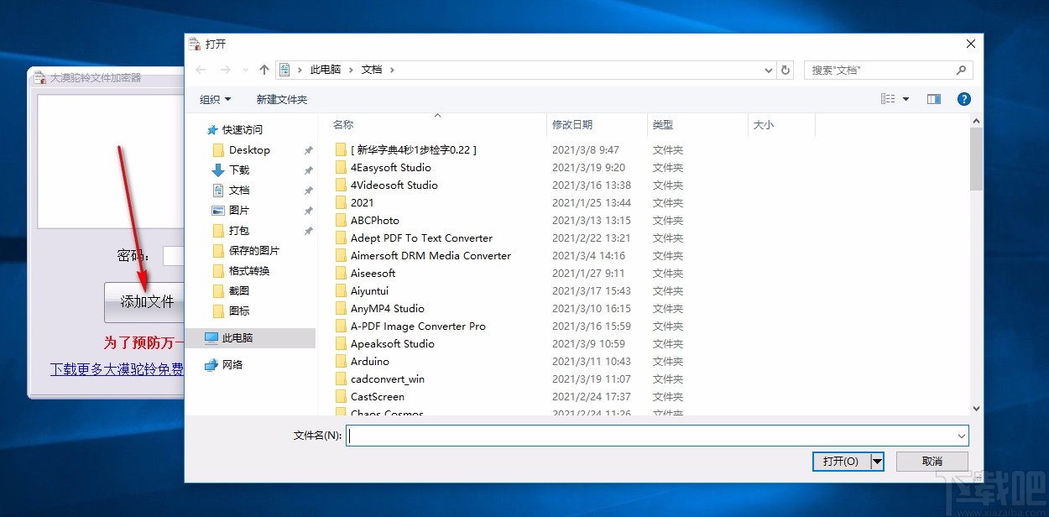Toggle the preview pane icon
The height and width of the screenshot is (517, 1049).
[x=934, y=99]
